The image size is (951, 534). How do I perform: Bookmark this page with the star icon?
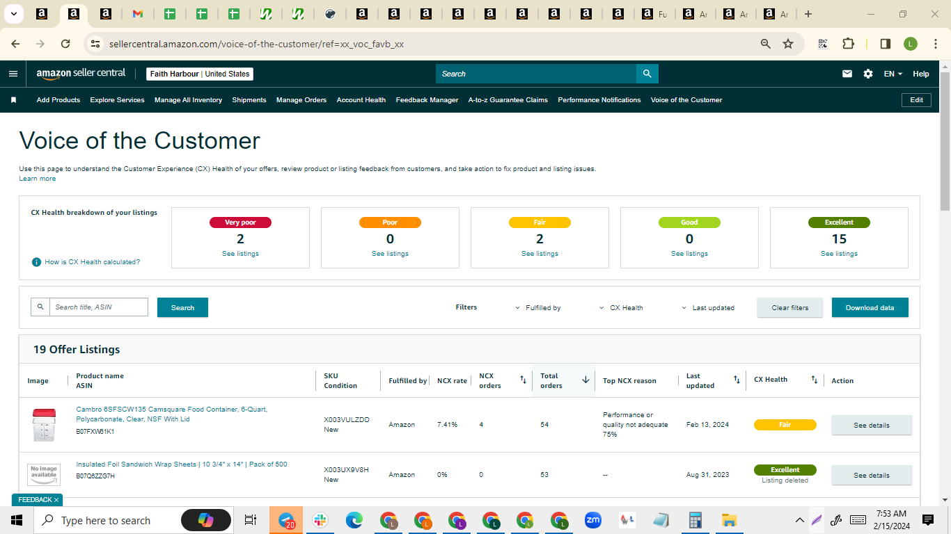pos(788,44)
